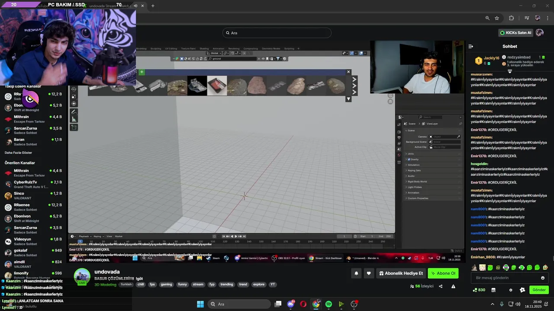
Task: Switch to the Sculpting workspace tab
Action: (x=156, y=48)
